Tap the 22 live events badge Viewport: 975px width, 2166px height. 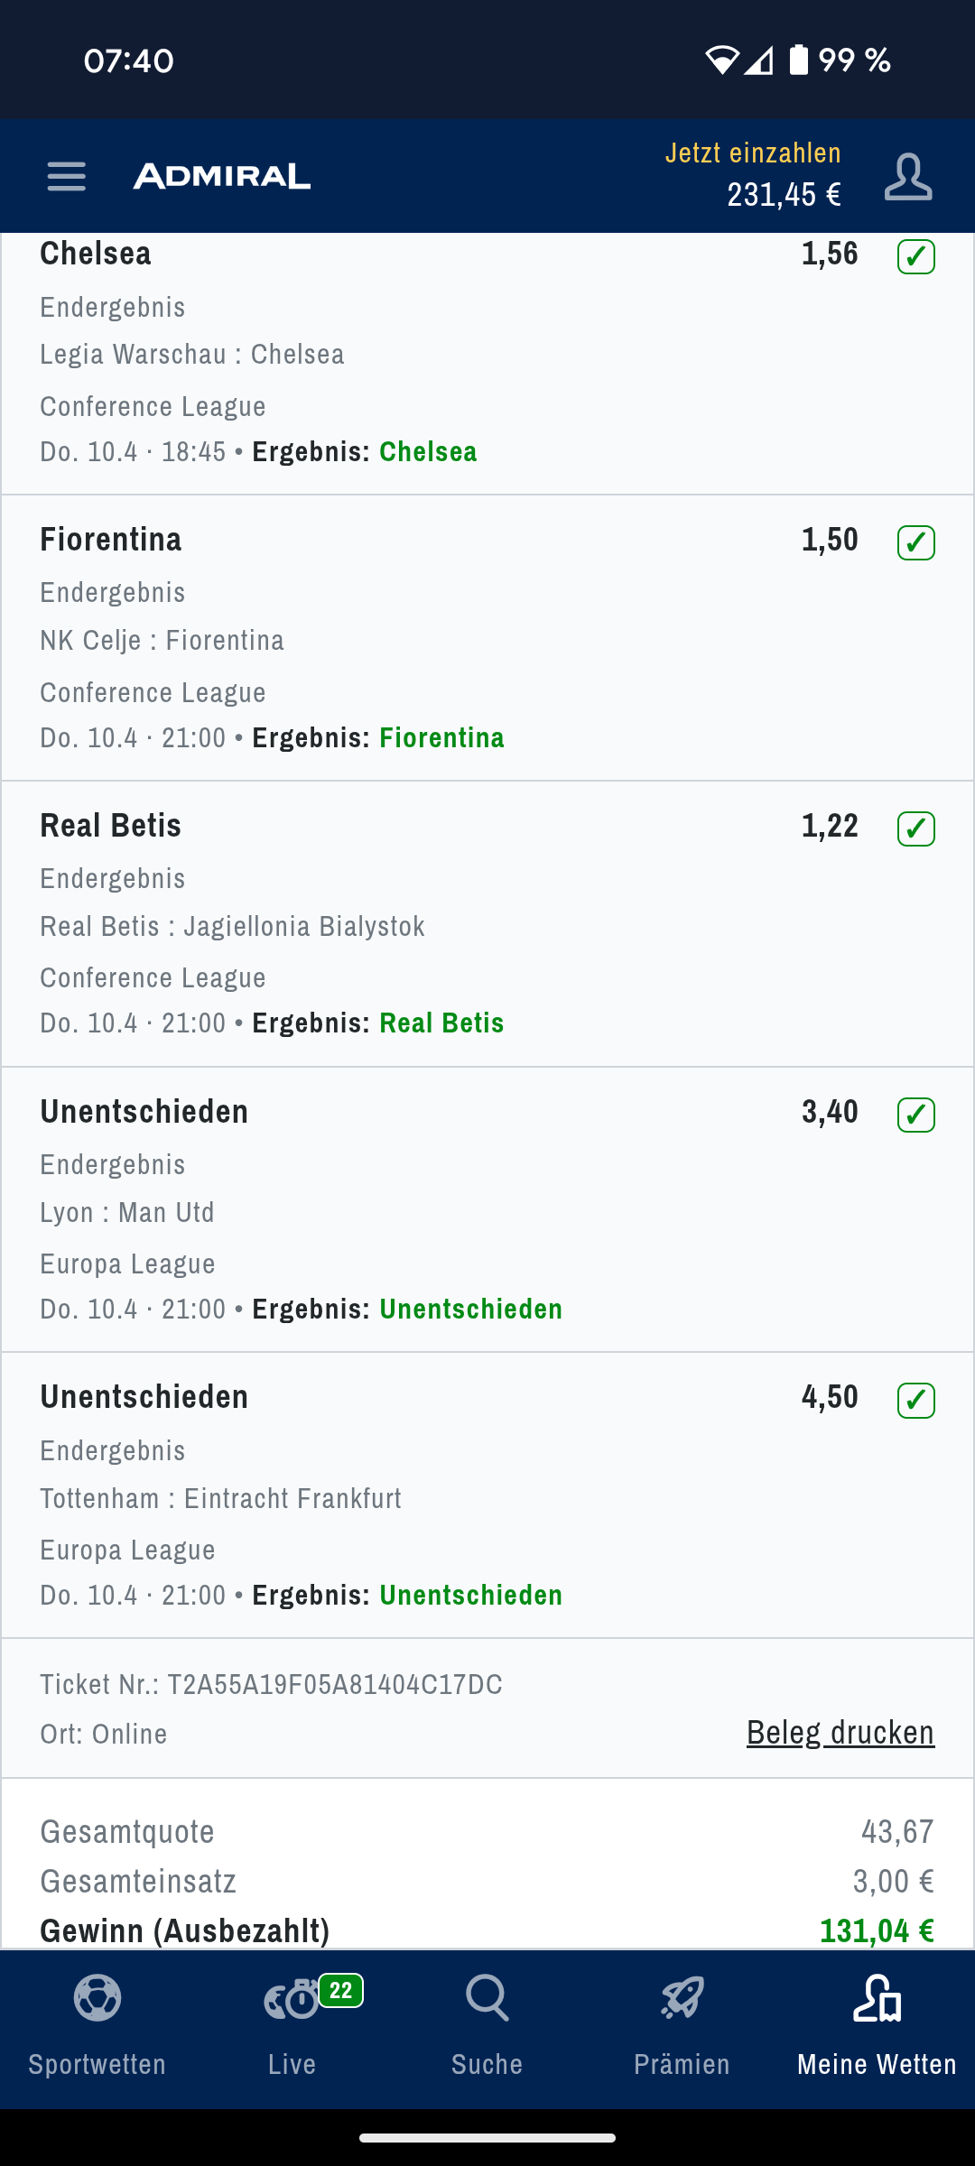coord(341,1990)
